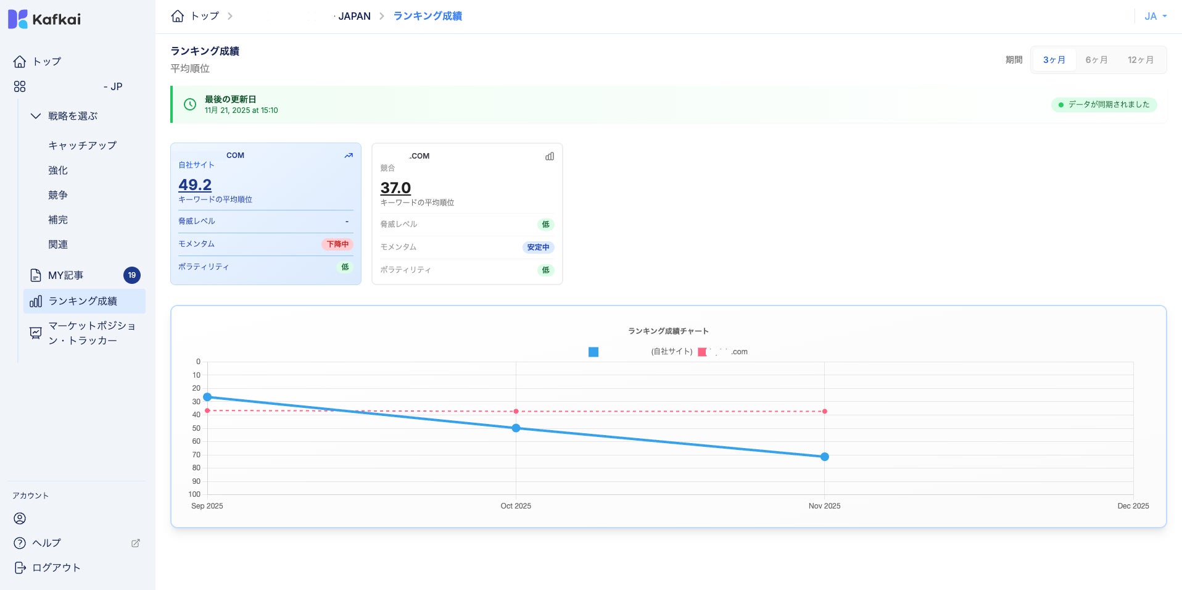Click the blue Nov 2025 data point
This screenshot has height=590, width=1182.
824,457
